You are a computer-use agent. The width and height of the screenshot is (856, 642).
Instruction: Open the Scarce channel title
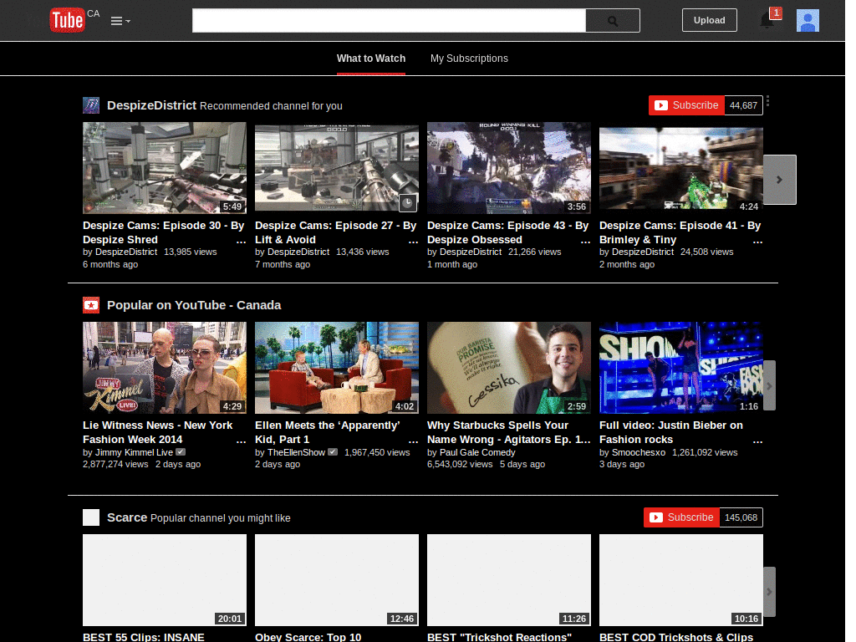click(127, 517)
